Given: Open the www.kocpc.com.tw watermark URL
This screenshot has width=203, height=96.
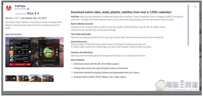Looking at the screenshot, I should 182,90.
